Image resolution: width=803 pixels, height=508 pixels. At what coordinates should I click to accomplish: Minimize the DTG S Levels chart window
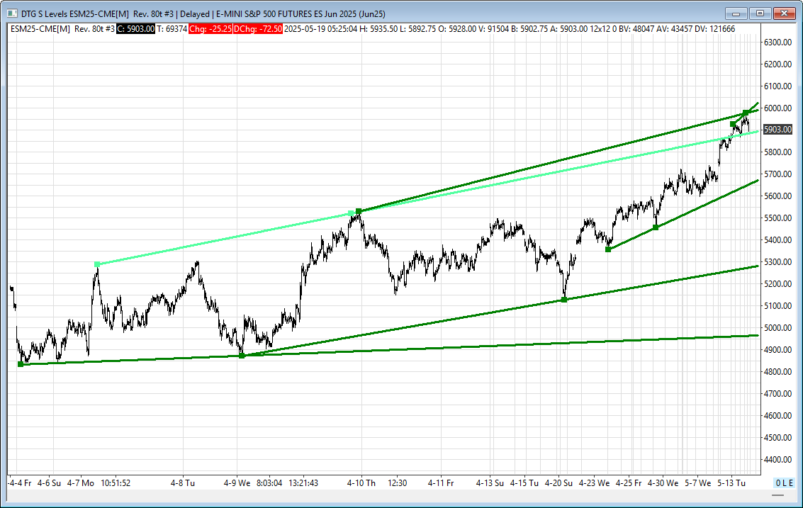click(736, 14)
